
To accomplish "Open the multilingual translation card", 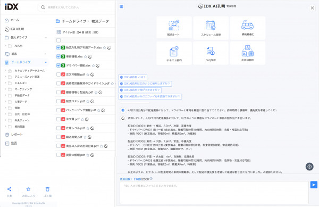I will pos(248,53).
